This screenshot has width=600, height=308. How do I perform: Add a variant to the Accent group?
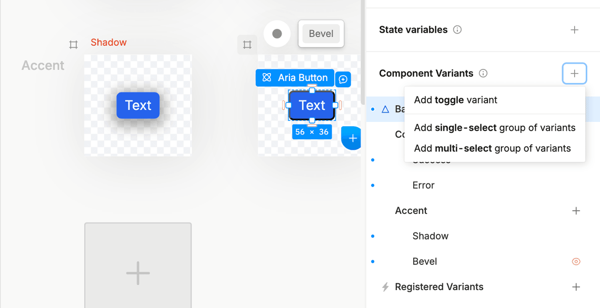576,211
